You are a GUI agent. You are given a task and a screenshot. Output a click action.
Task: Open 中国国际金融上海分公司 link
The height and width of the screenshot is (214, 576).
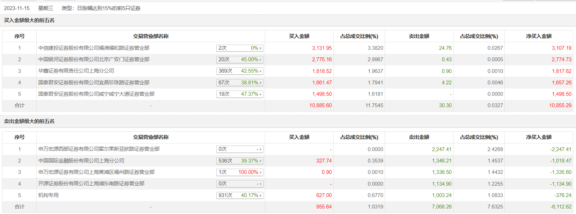pos(81,161)
